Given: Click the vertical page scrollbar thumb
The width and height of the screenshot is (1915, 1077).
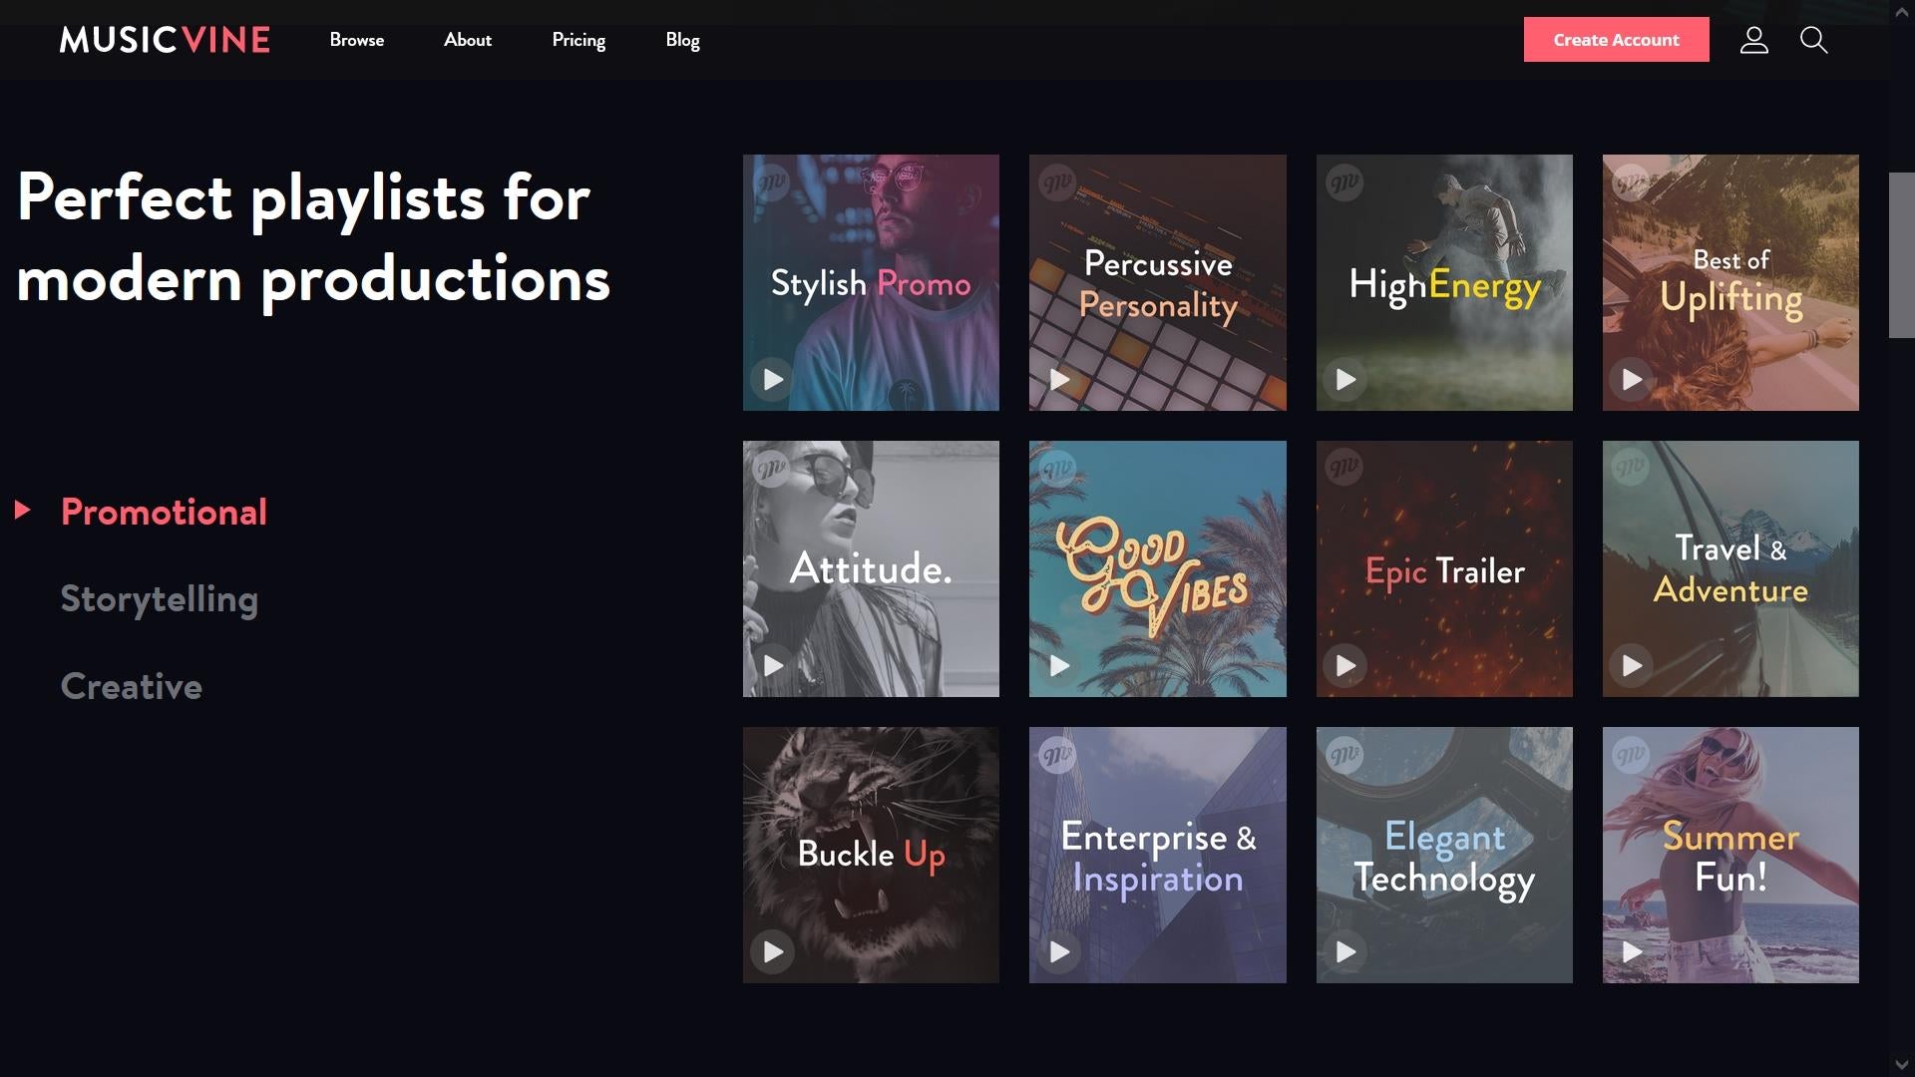Looking at the screenshot, I should pyautogui.click(x=1901, y=255).
